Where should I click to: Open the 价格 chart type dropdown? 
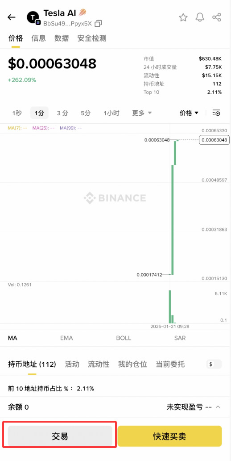(189, 113)
